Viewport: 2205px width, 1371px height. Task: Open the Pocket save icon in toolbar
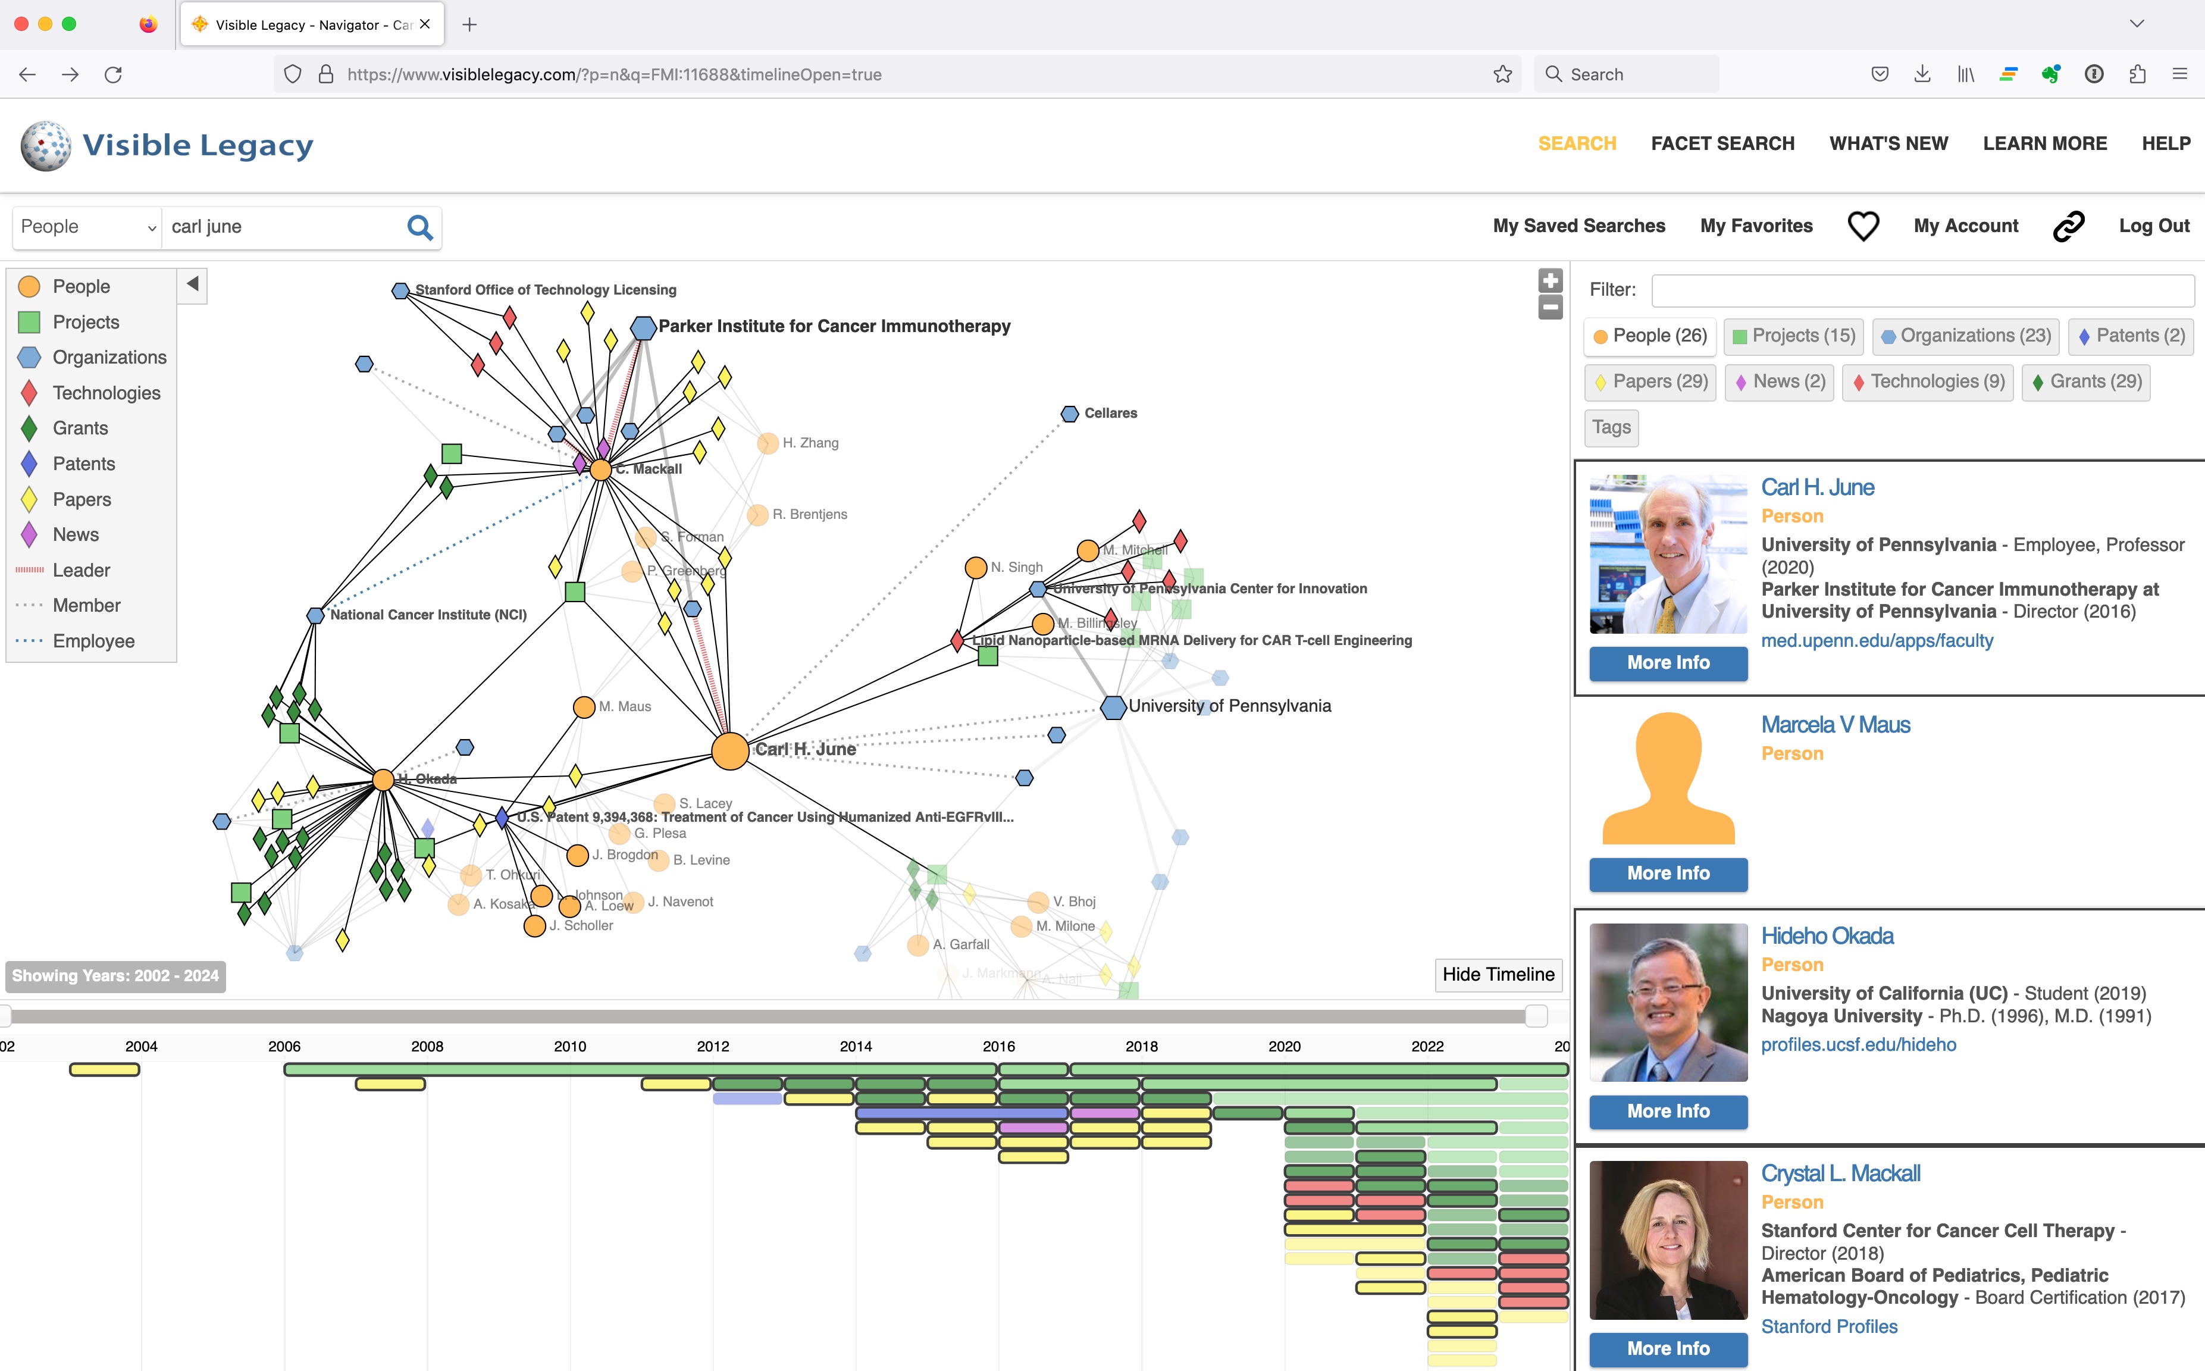[x=1880, y=74]
